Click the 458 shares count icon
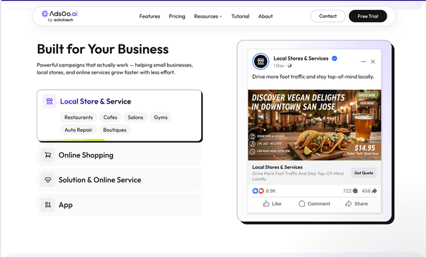The height and width of the screenshot is (257, 426). pos(374,191)
